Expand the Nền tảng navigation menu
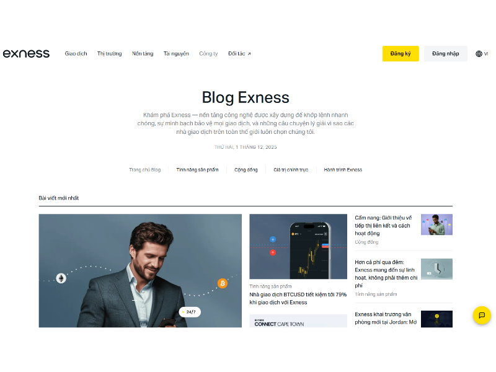The image size is (496, 372). tap(143, 54)
